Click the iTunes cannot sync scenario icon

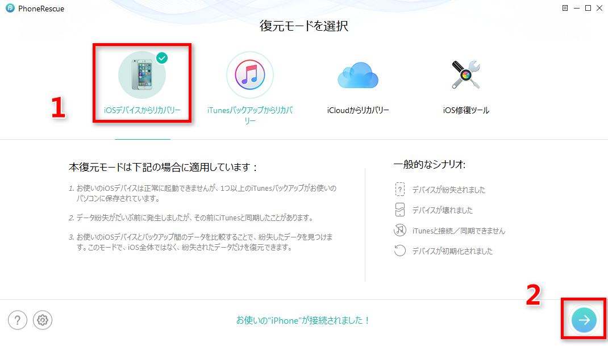click(x=400, y=230)
